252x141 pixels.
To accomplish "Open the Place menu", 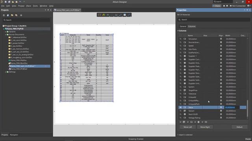I will (x=29, y=6).
